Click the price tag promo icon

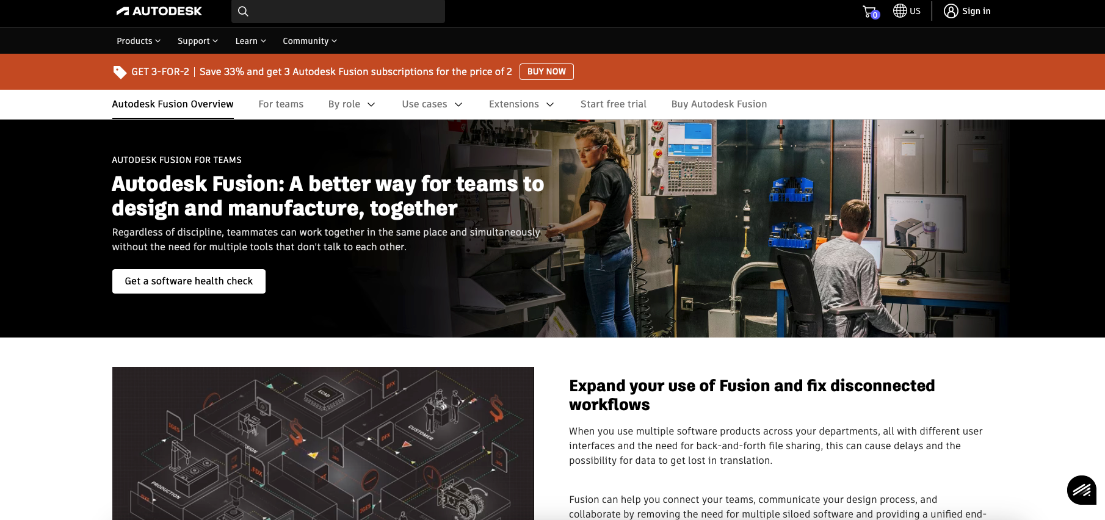(x=120, y=72)
